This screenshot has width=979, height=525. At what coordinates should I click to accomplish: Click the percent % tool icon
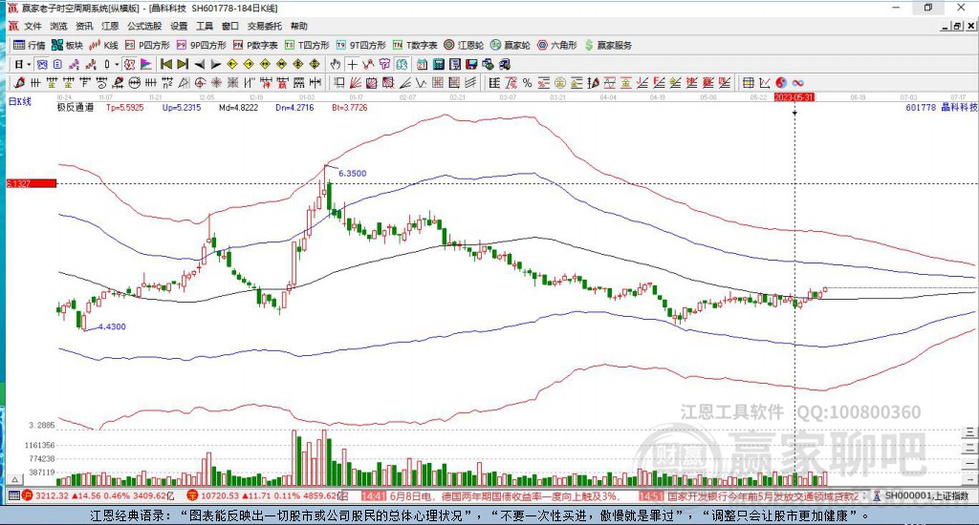(x=528, y=82)
